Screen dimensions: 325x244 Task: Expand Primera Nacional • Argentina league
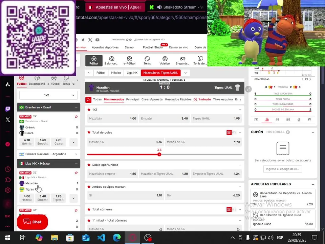click(76, 154)
